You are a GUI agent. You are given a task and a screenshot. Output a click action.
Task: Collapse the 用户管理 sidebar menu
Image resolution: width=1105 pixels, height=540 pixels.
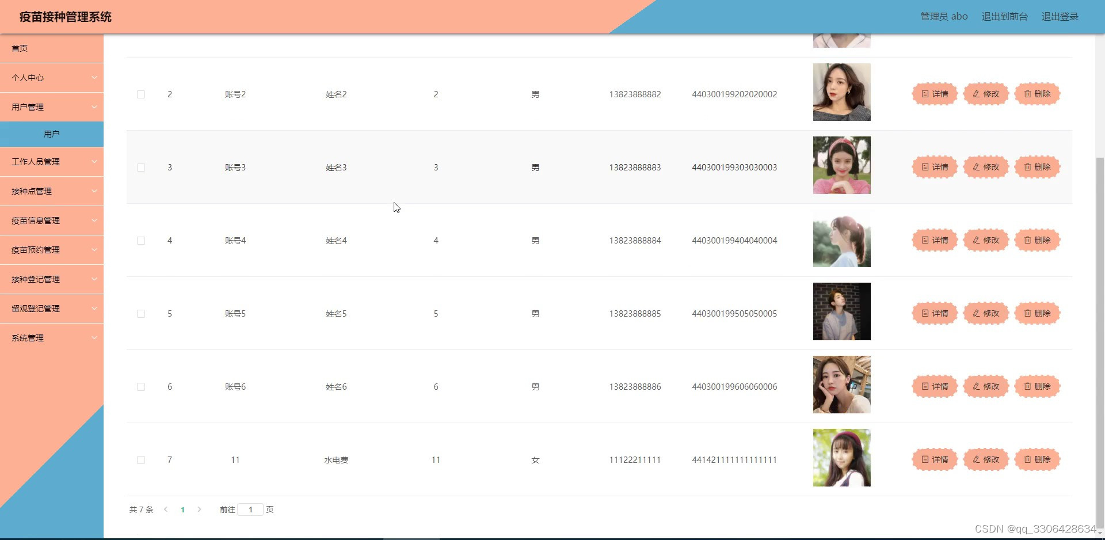pos(52,107)
